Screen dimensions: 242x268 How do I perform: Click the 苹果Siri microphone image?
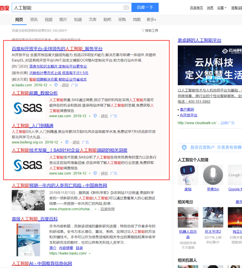(213, 175)
